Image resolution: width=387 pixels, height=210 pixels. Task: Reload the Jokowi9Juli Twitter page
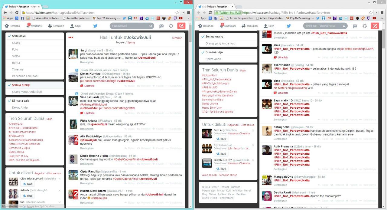pos(17,13)
